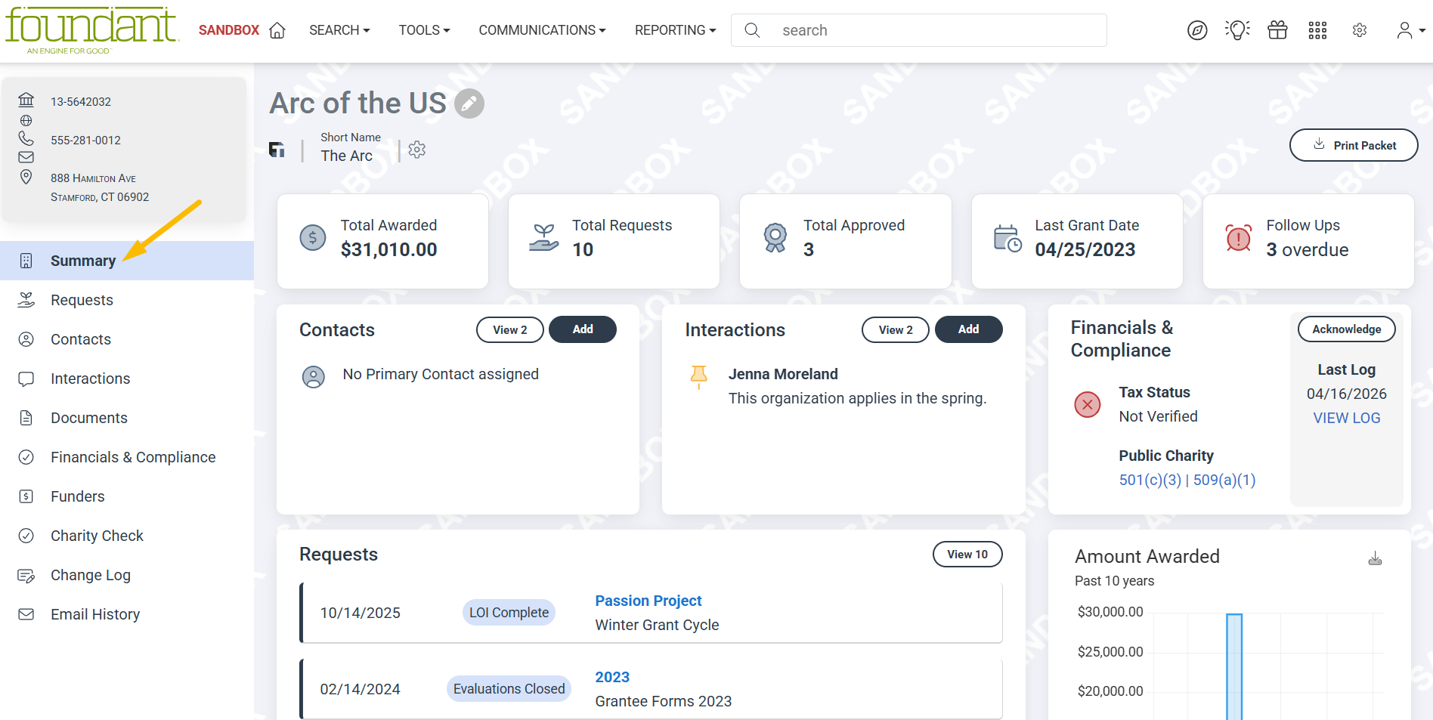Open the 501(c)(3) link
The image size is (1433, 720).
tap(1150, 480)
